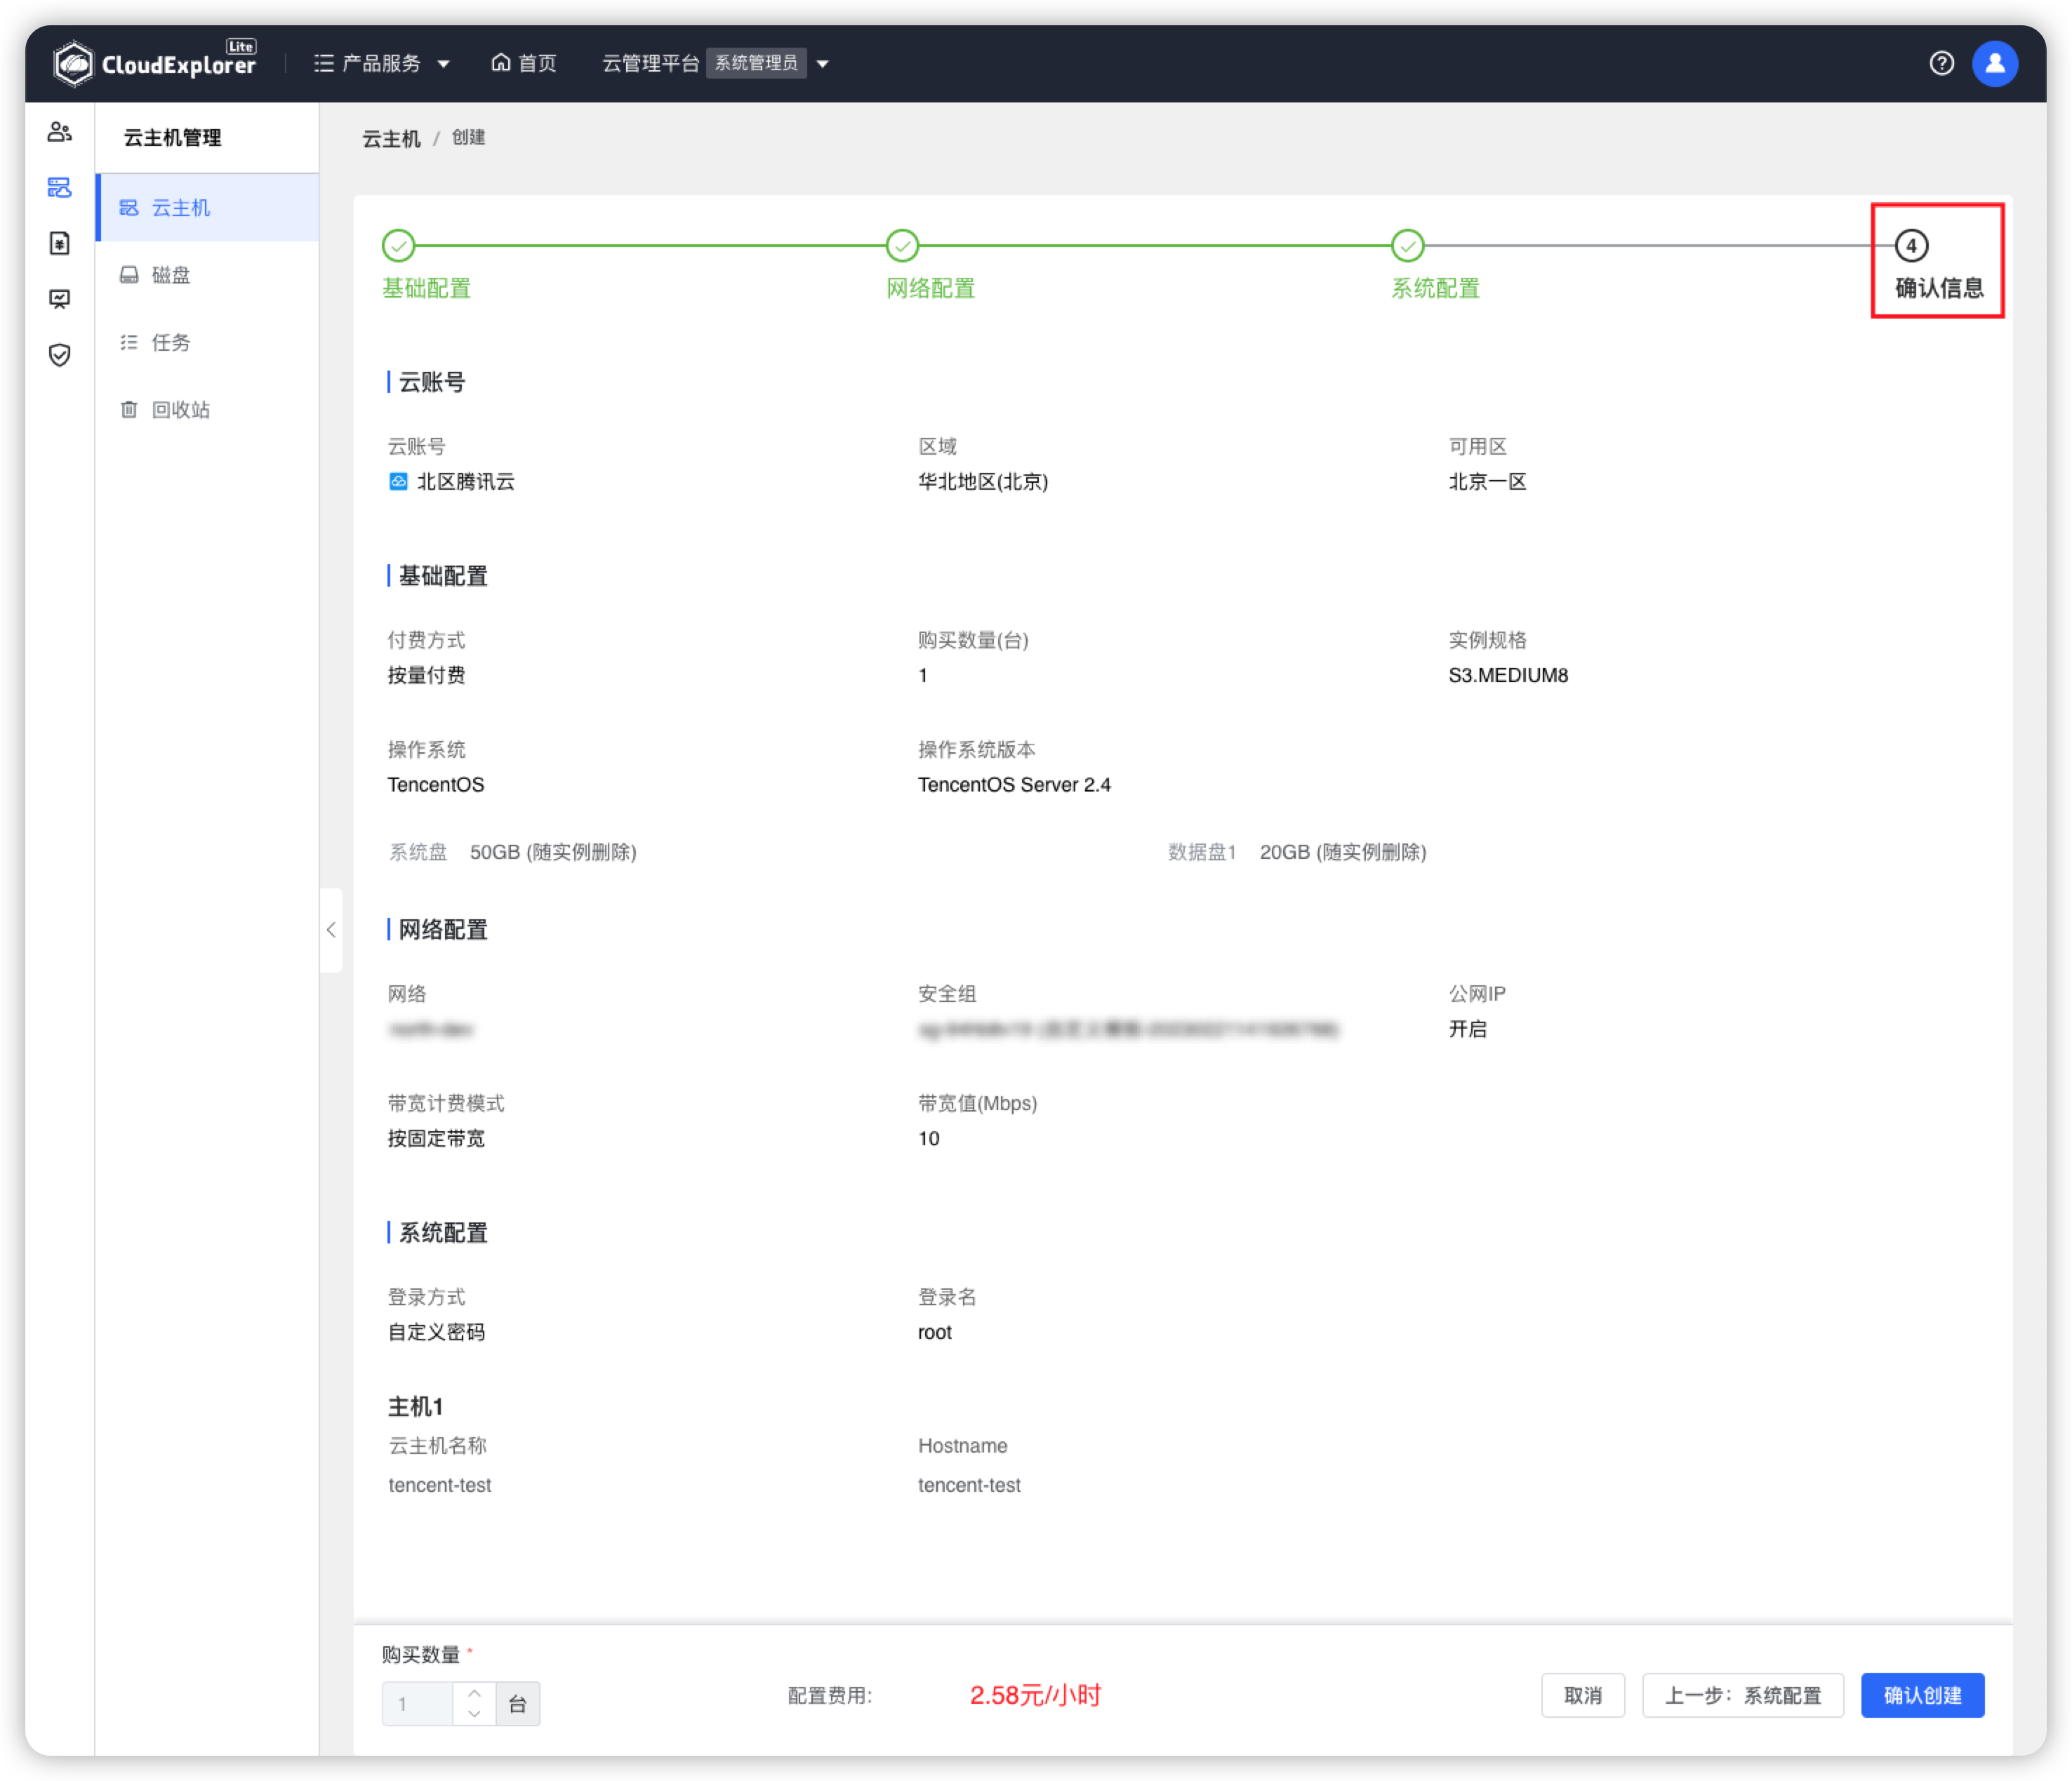Click the 按固定带宽 billing mode value

[436, 1138]
